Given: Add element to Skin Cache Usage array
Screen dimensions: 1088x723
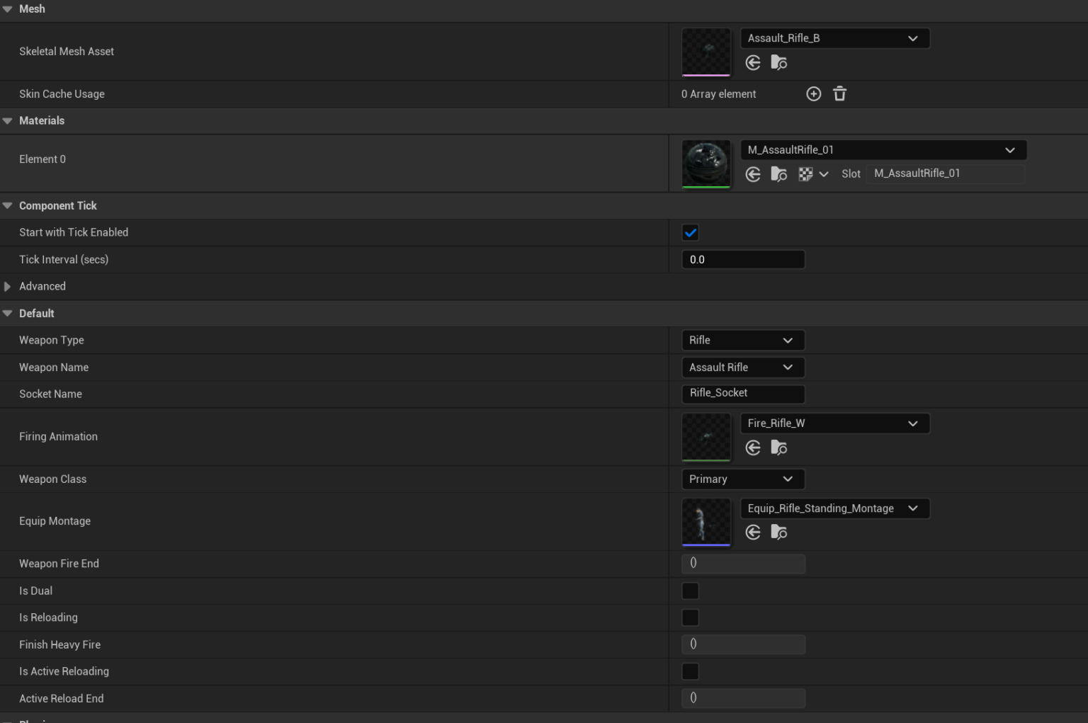Looking at the screenshot, I should (x=814, y=94).
